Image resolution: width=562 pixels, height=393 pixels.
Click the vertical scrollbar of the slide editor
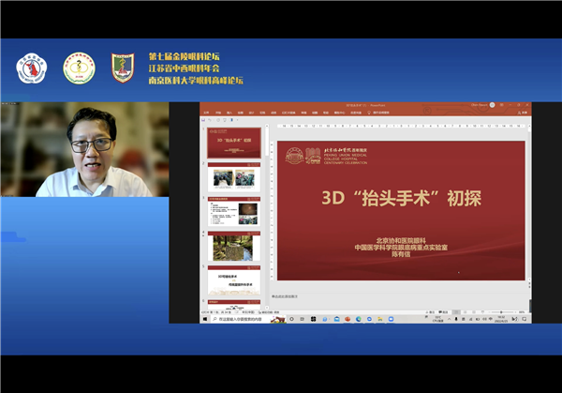[531, 206]
